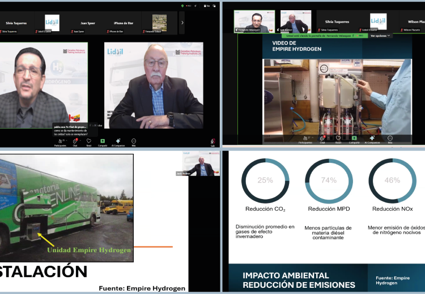Viewport: 425px width, 294px height.
Task: Expand Chat caret arrow in left toolbar
Action: coord(80,139)
